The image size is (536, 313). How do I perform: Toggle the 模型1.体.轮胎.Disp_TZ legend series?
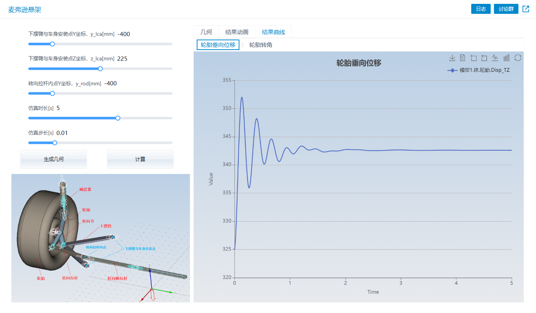[x=479, y=70]
